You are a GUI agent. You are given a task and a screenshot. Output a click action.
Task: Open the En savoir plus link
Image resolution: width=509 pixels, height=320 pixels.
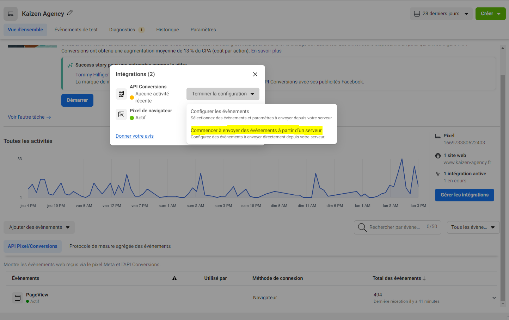pyautogui.click(x=266, y=51)
